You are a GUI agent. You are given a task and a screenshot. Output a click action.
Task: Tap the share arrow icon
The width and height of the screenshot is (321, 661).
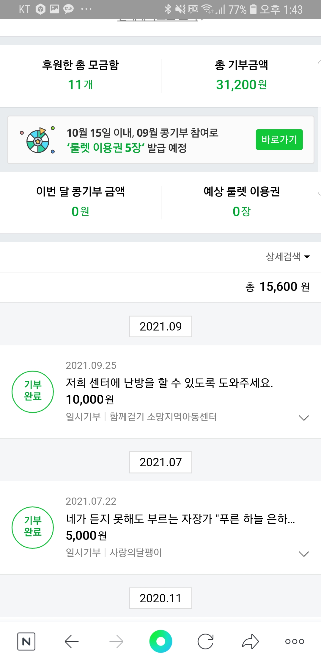pos(250,641)
